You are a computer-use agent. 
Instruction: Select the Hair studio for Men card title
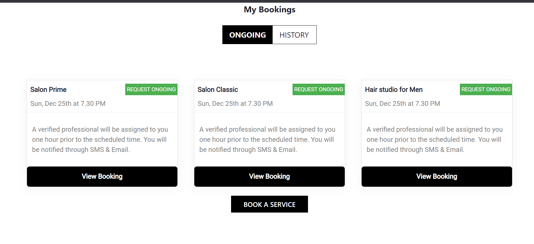click(394, 89)
